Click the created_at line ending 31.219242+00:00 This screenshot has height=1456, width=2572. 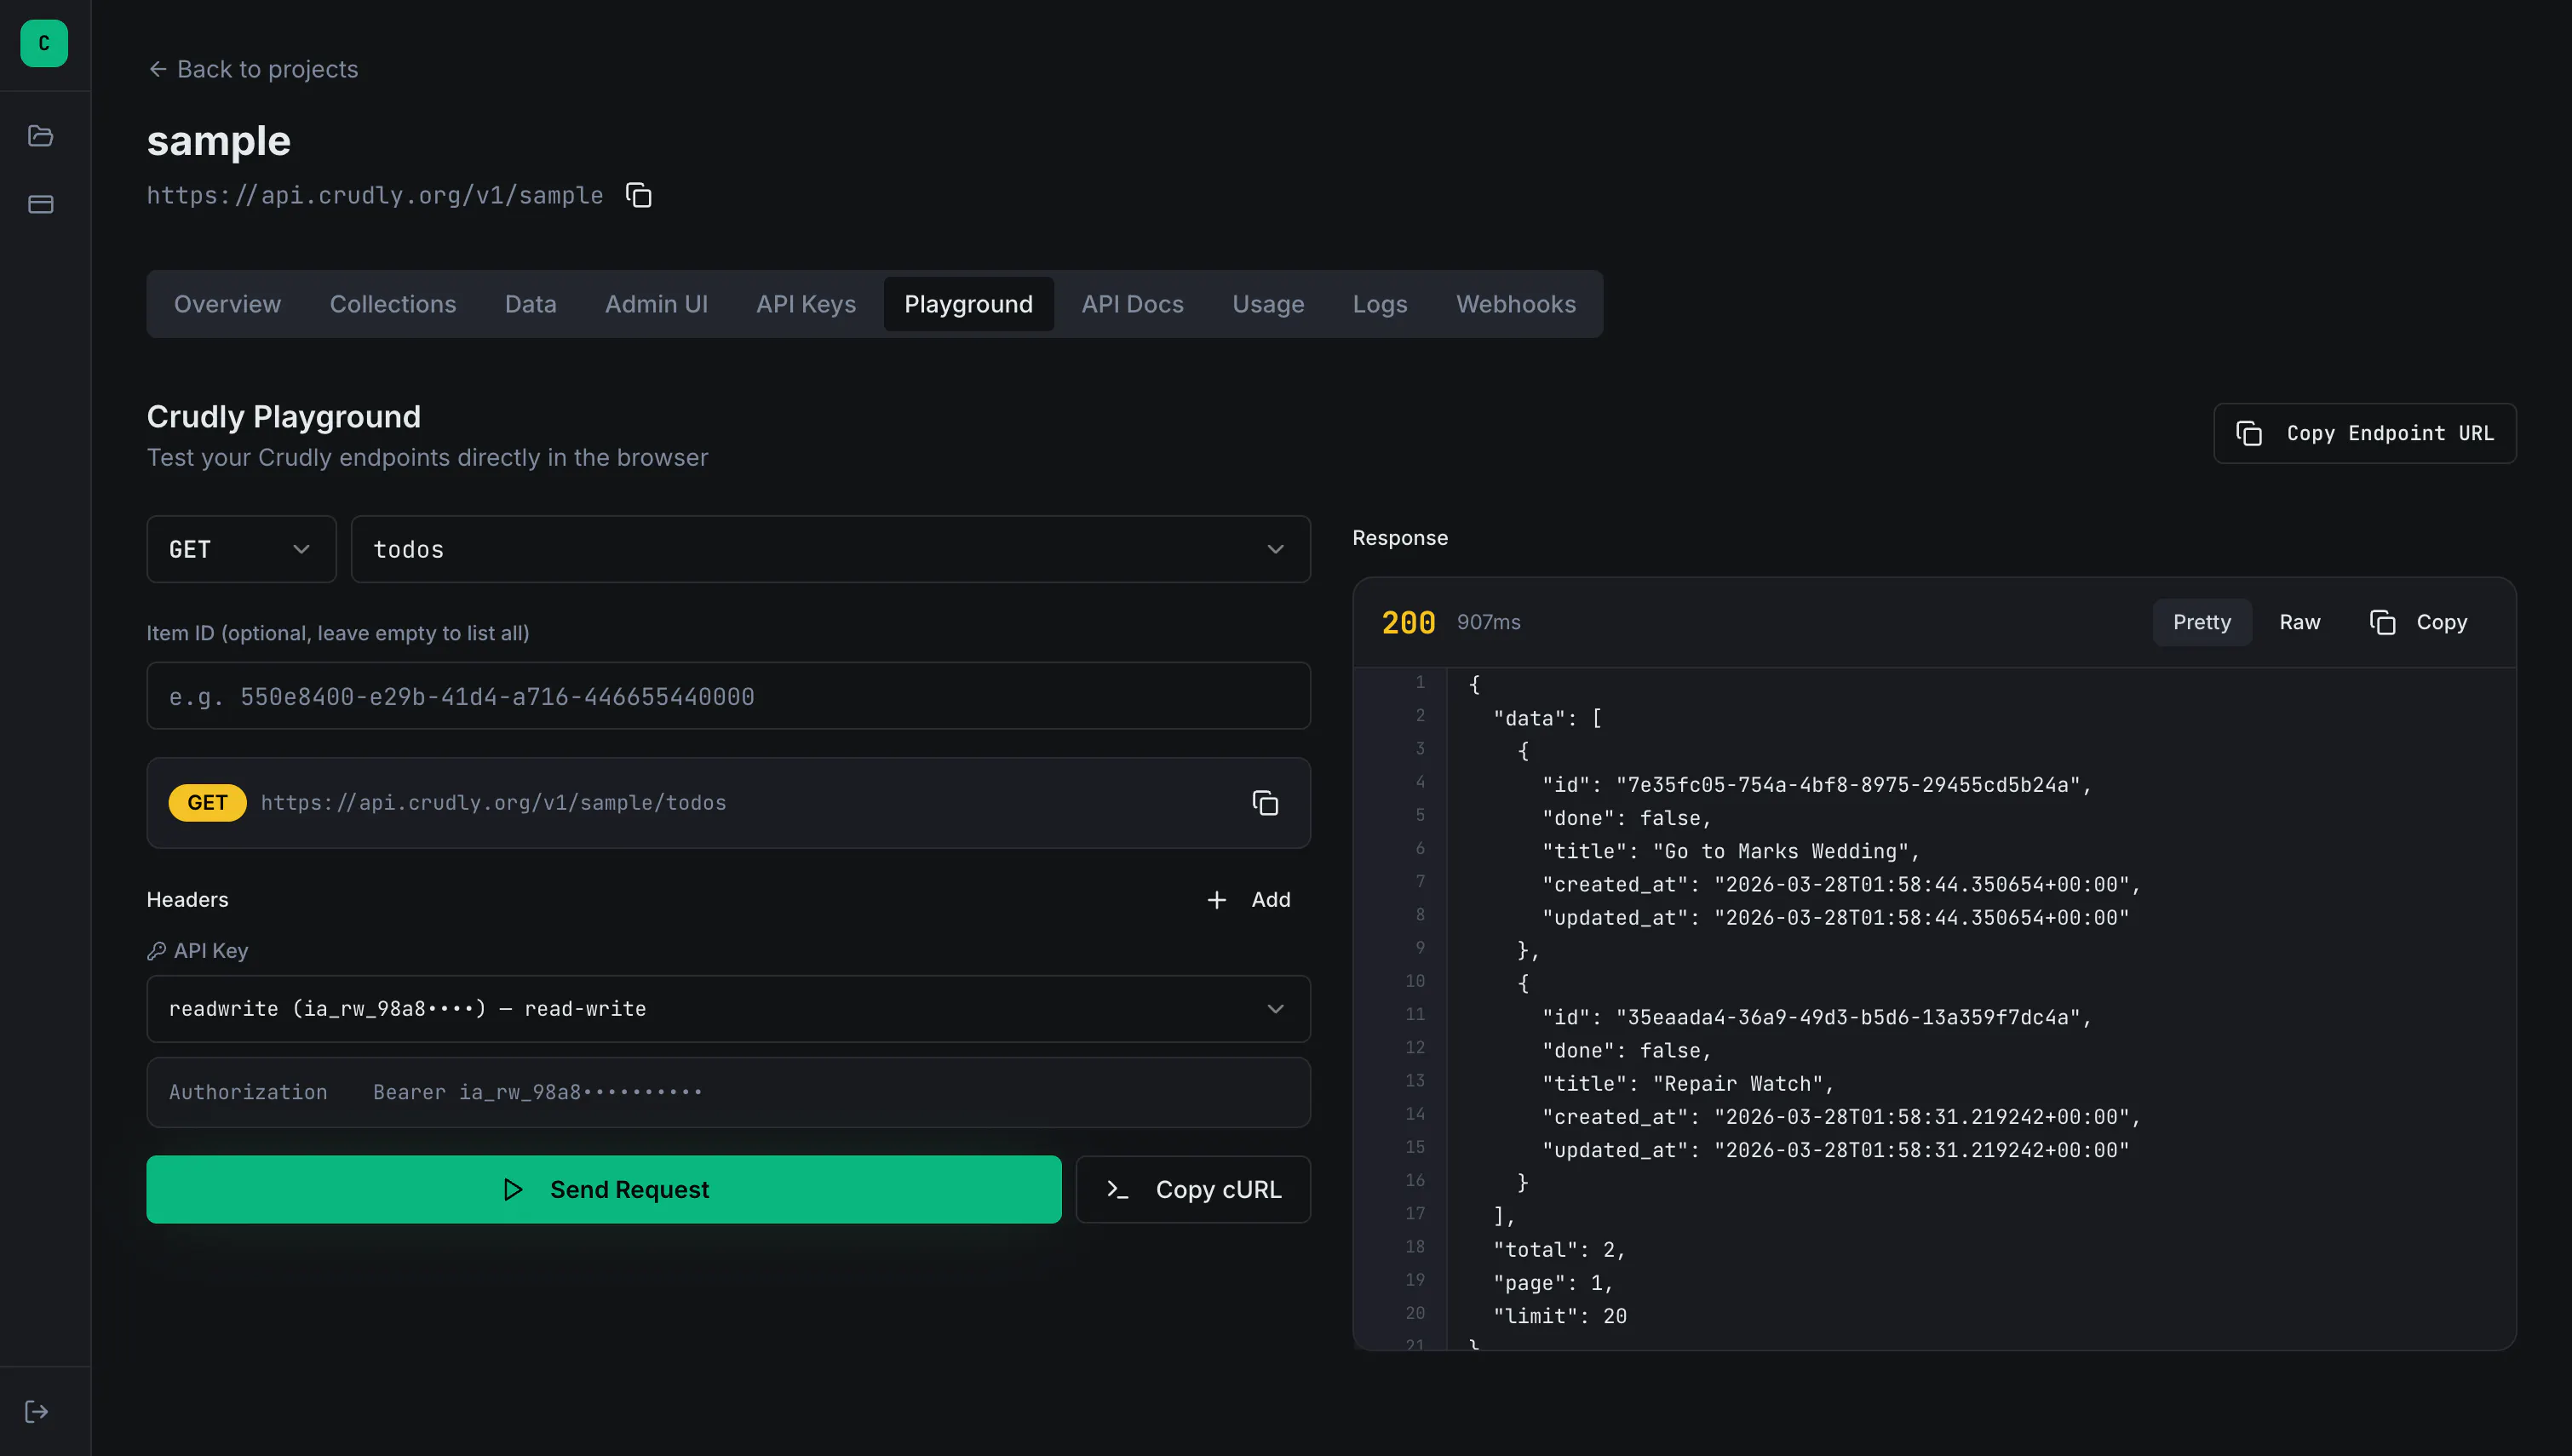click(1841, 1117)
